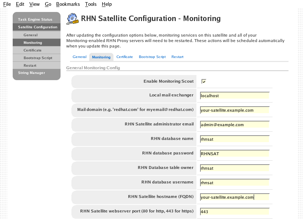Viewport: 303px width, 219px height.
Task: Click Restart in the sidebar submenu
Action: click(30, 66)
